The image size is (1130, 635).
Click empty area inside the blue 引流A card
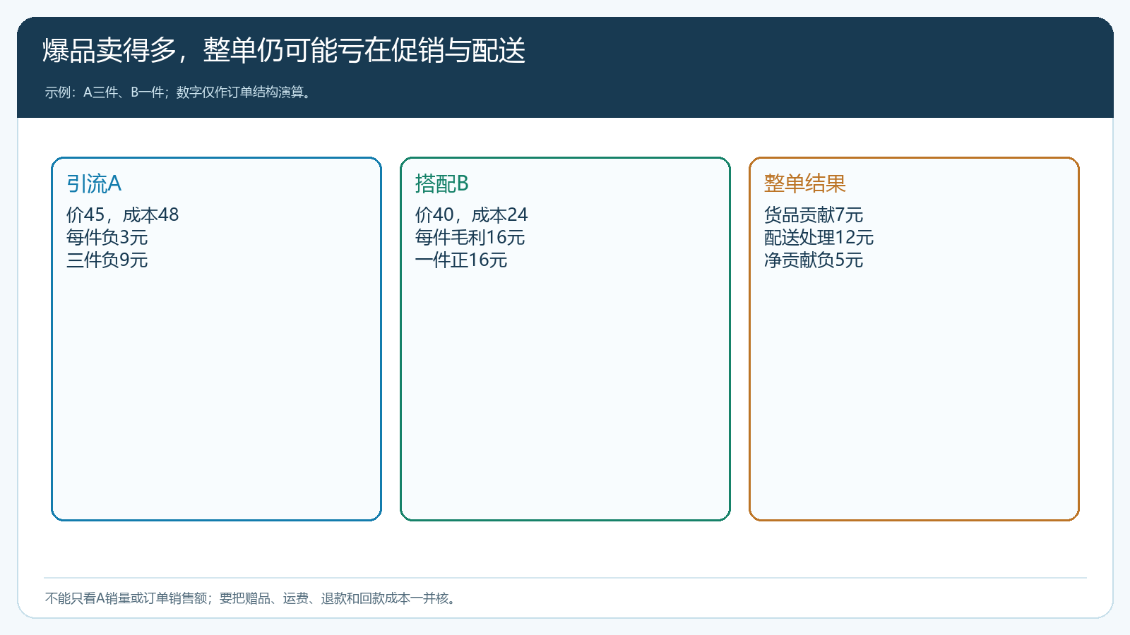tap(216, 395)
